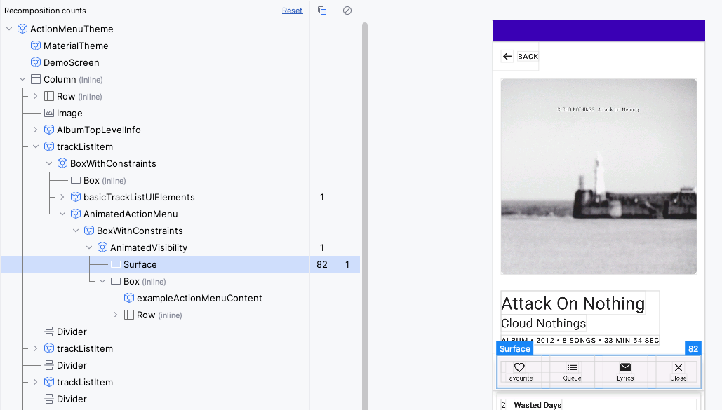This screenshot has width=722, height=410.
Task: Collapse the first trackListItem node
Action: 36,146
